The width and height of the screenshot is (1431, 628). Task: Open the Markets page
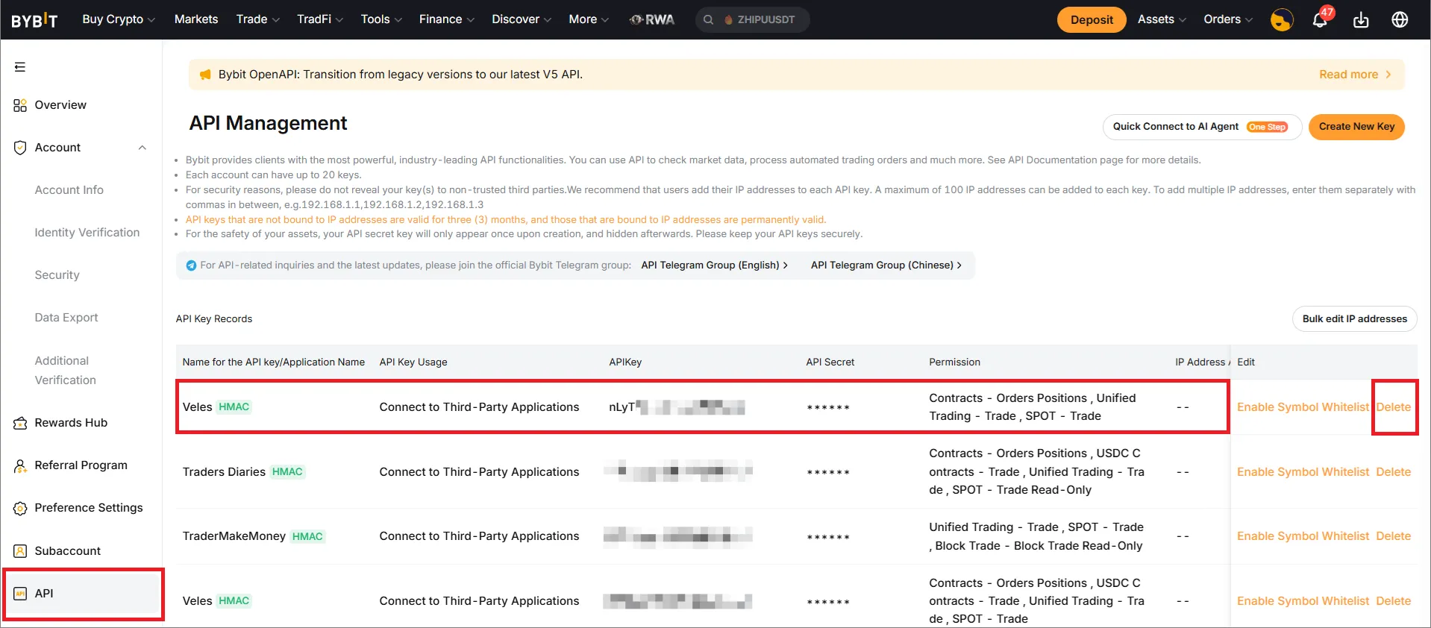tap(196, 19)
